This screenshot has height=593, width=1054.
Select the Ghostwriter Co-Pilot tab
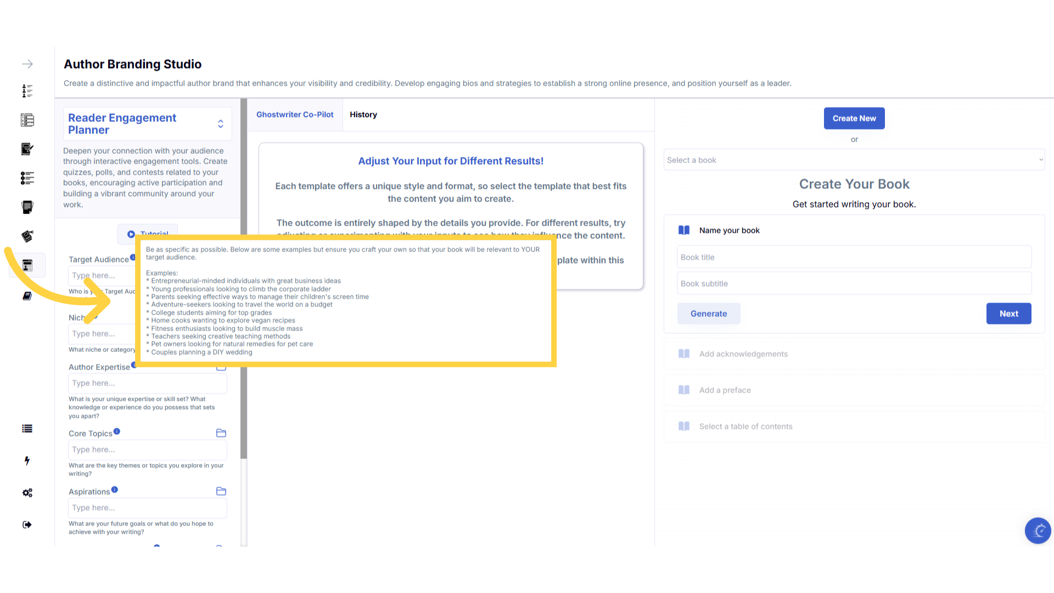tap(295, 115)
